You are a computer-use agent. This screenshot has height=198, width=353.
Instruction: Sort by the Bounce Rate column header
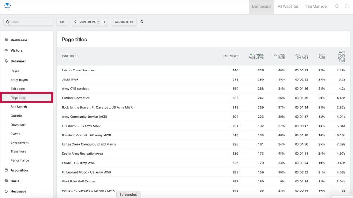point(279,56)
